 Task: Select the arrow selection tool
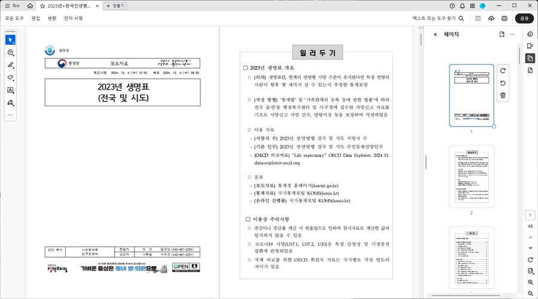pyautogui.click(x=10, y=40)
